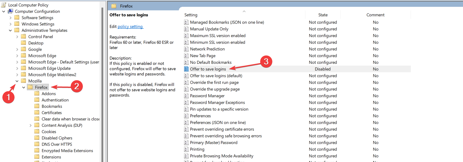The image size is (463, 162).
Task: Click policy icon beside Password Manager Exceptions
Action: (186, 102)
